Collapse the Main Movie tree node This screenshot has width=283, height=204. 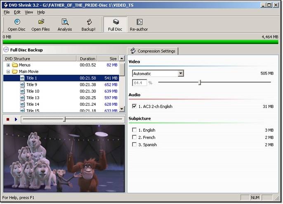click(x=8, y=71)
